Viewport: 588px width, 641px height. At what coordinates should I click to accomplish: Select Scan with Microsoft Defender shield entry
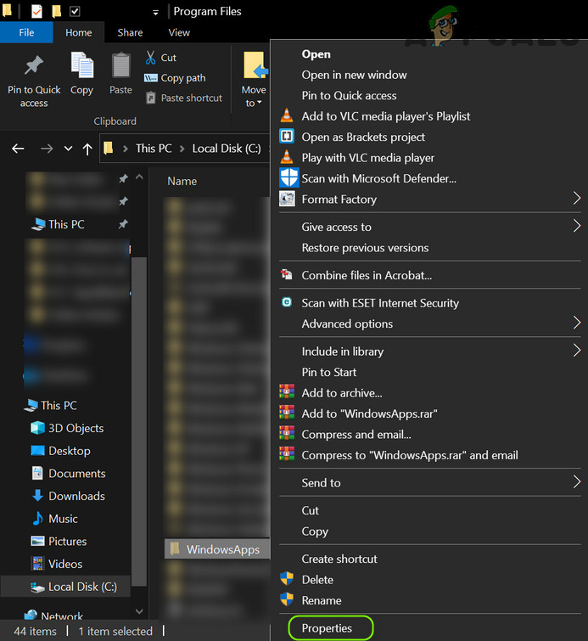point(378,178)
